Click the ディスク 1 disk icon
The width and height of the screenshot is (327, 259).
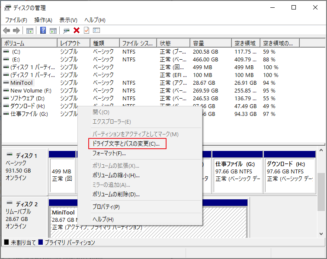10,154
